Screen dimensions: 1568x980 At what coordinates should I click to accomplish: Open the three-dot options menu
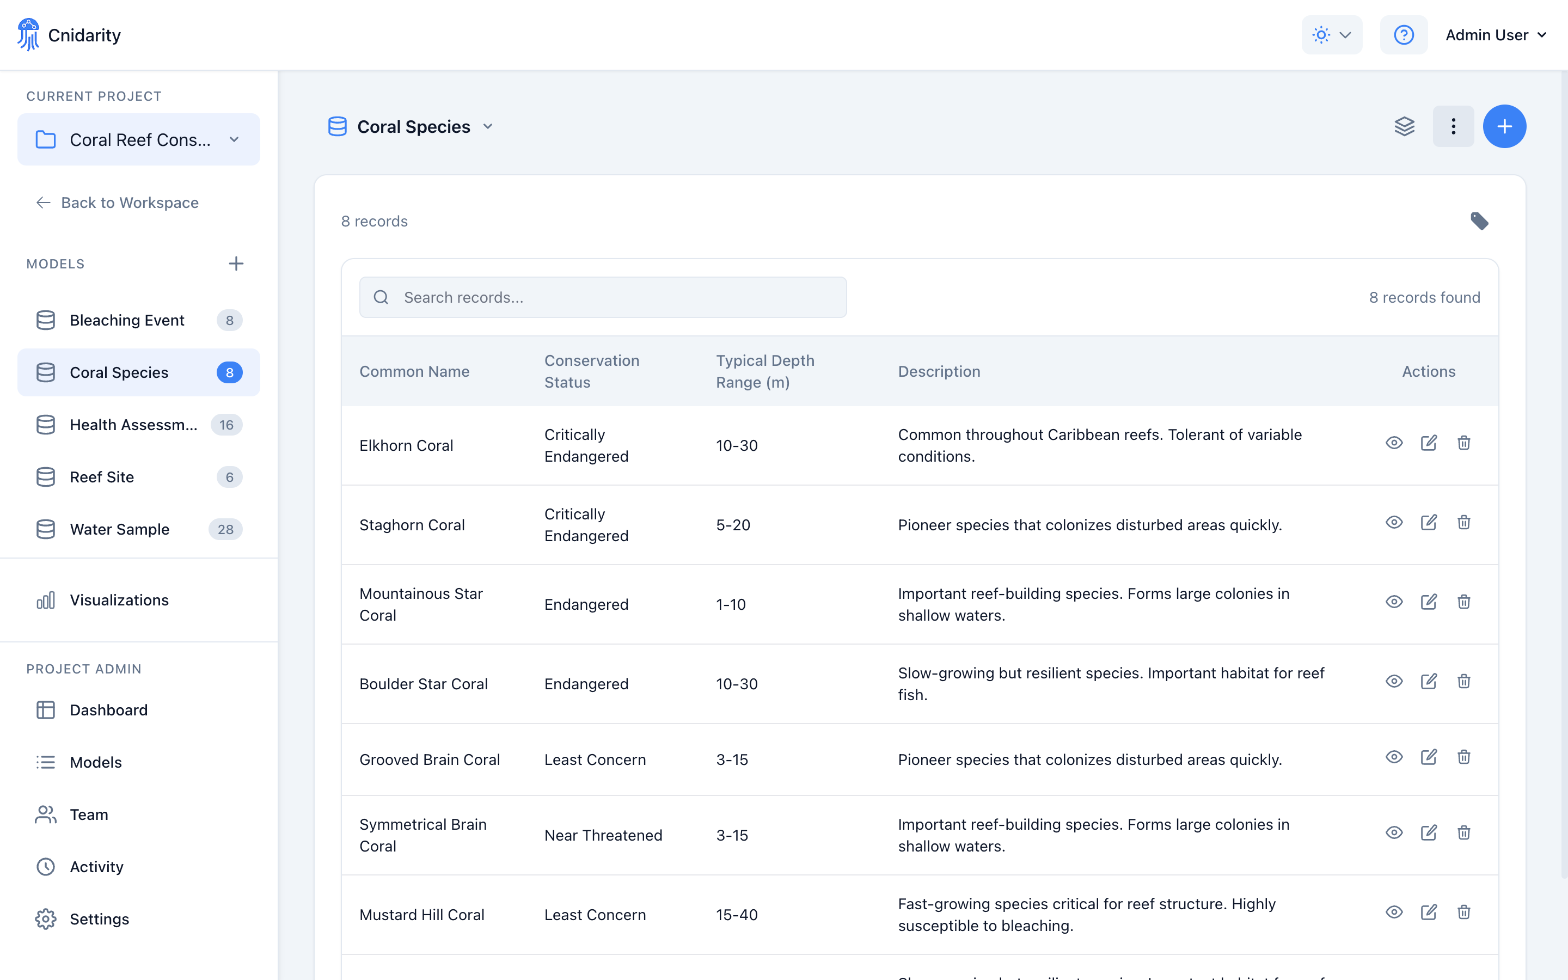1453,126
